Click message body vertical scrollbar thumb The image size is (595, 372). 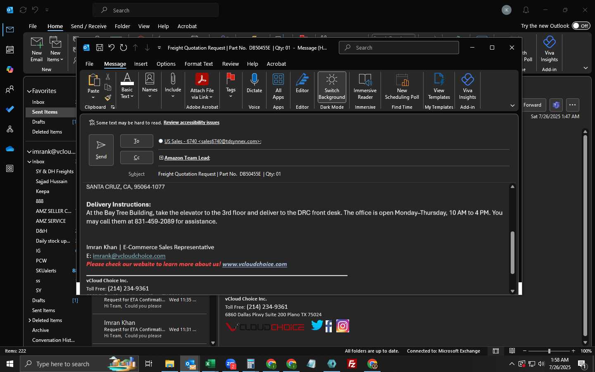tap(512, 253)
